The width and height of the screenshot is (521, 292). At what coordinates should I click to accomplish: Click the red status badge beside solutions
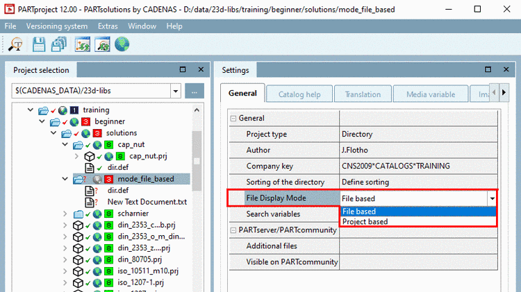[97, 133]
